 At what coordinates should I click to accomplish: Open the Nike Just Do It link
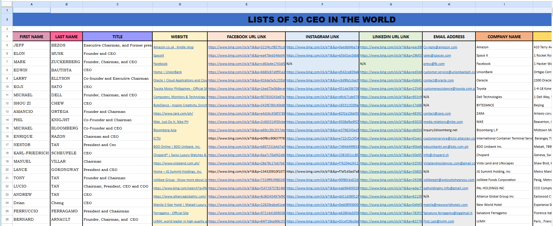(171, 122)
